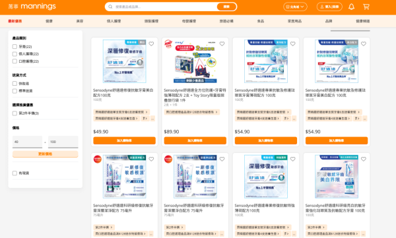The image size is (396, 238).
Task: Expand the second promo tag on the $49.90 product
Action: coord(117,119)
